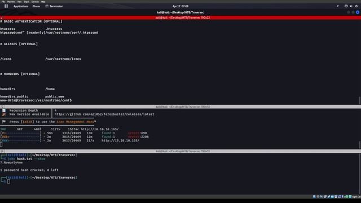Click the feroxbuster releases GitHub link

tap(104, 114)
